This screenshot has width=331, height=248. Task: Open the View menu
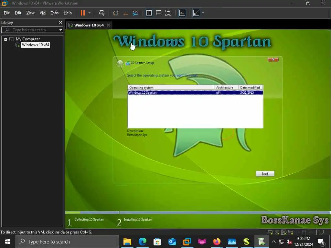click(x=30, y=13)
